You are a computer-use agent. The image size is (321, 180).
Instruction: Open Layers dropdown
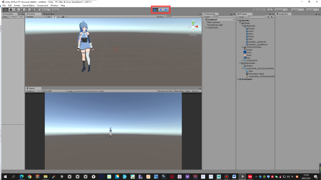pos(297,10)
